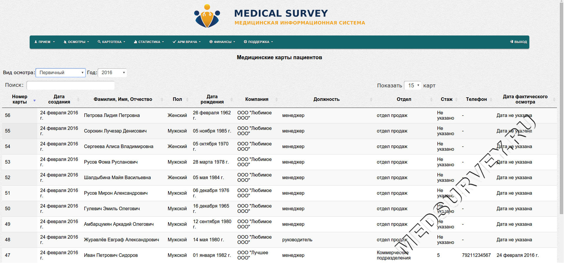Select the row for Петрова Лидия Петровна
This screenshot has width=564, height=263.
(x=112, y=116)
